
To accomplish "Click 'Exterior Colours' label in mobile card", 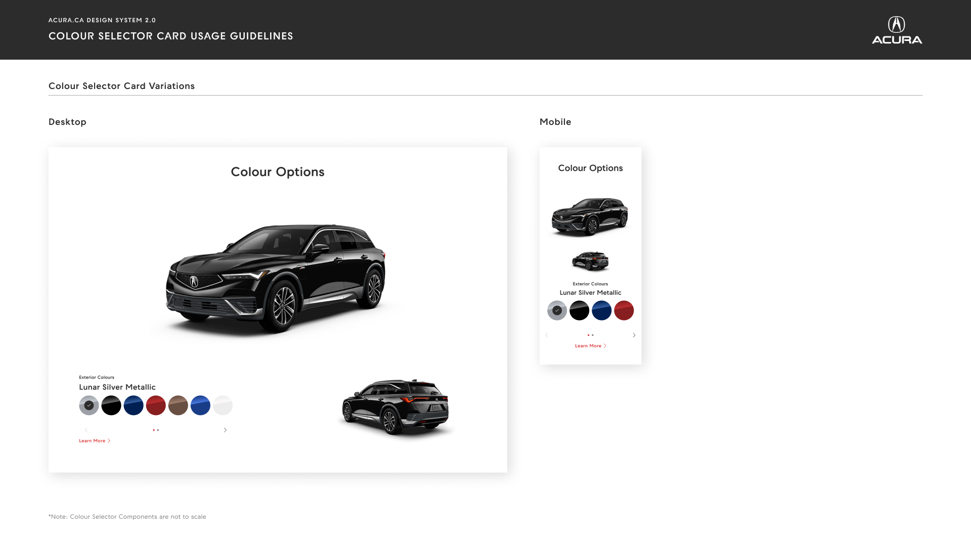I will pyautogui.click(x=590, y=284).
